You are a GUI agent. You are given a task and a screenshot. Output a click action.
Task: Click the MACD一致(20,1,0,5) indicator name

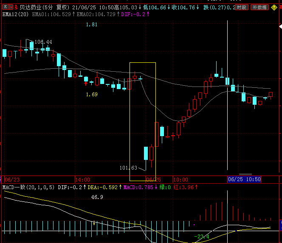coord(28,187)
